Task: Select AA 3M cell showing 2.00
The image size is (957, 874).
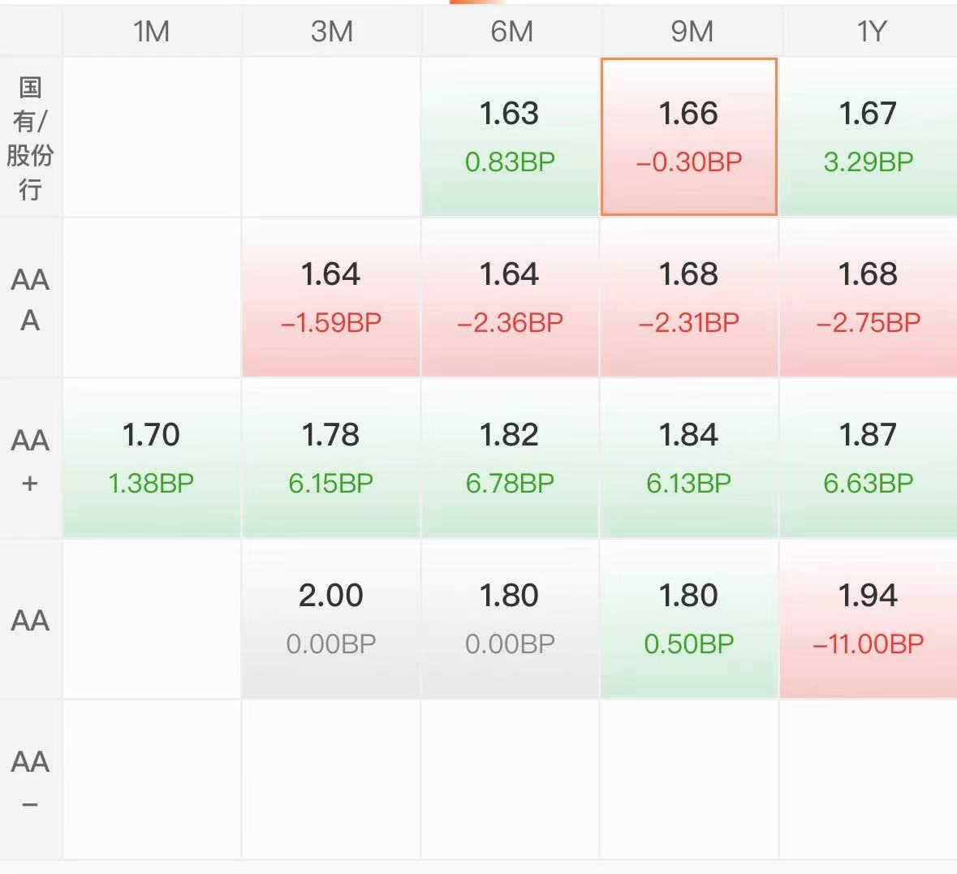Action: 331,618
